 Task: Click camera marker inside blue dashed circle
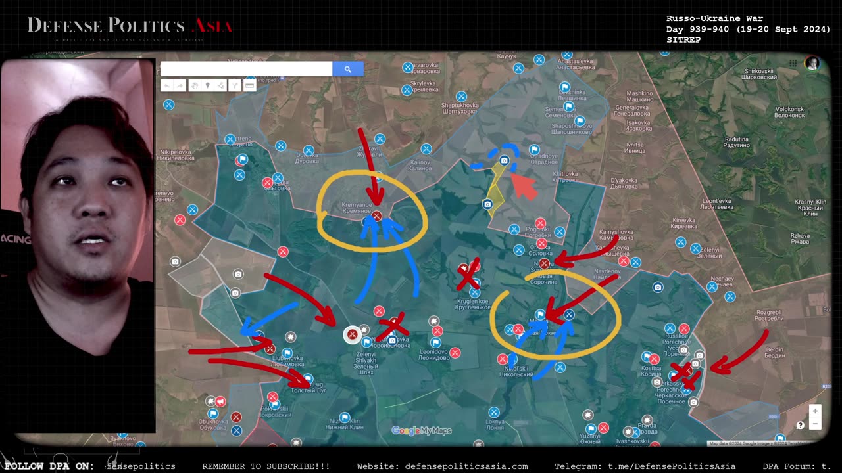click(x=505, y=160)
